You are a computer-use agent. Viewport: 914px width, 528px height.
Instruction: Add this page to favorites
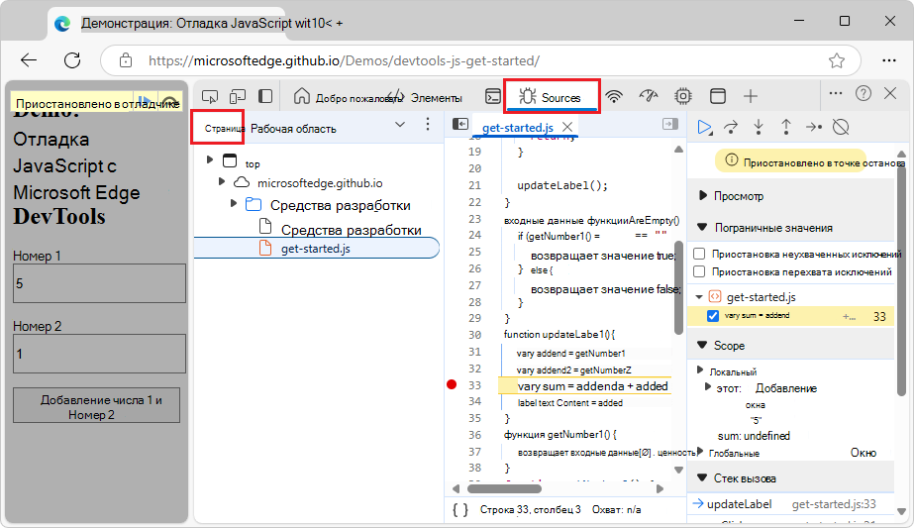coord(837,60)
